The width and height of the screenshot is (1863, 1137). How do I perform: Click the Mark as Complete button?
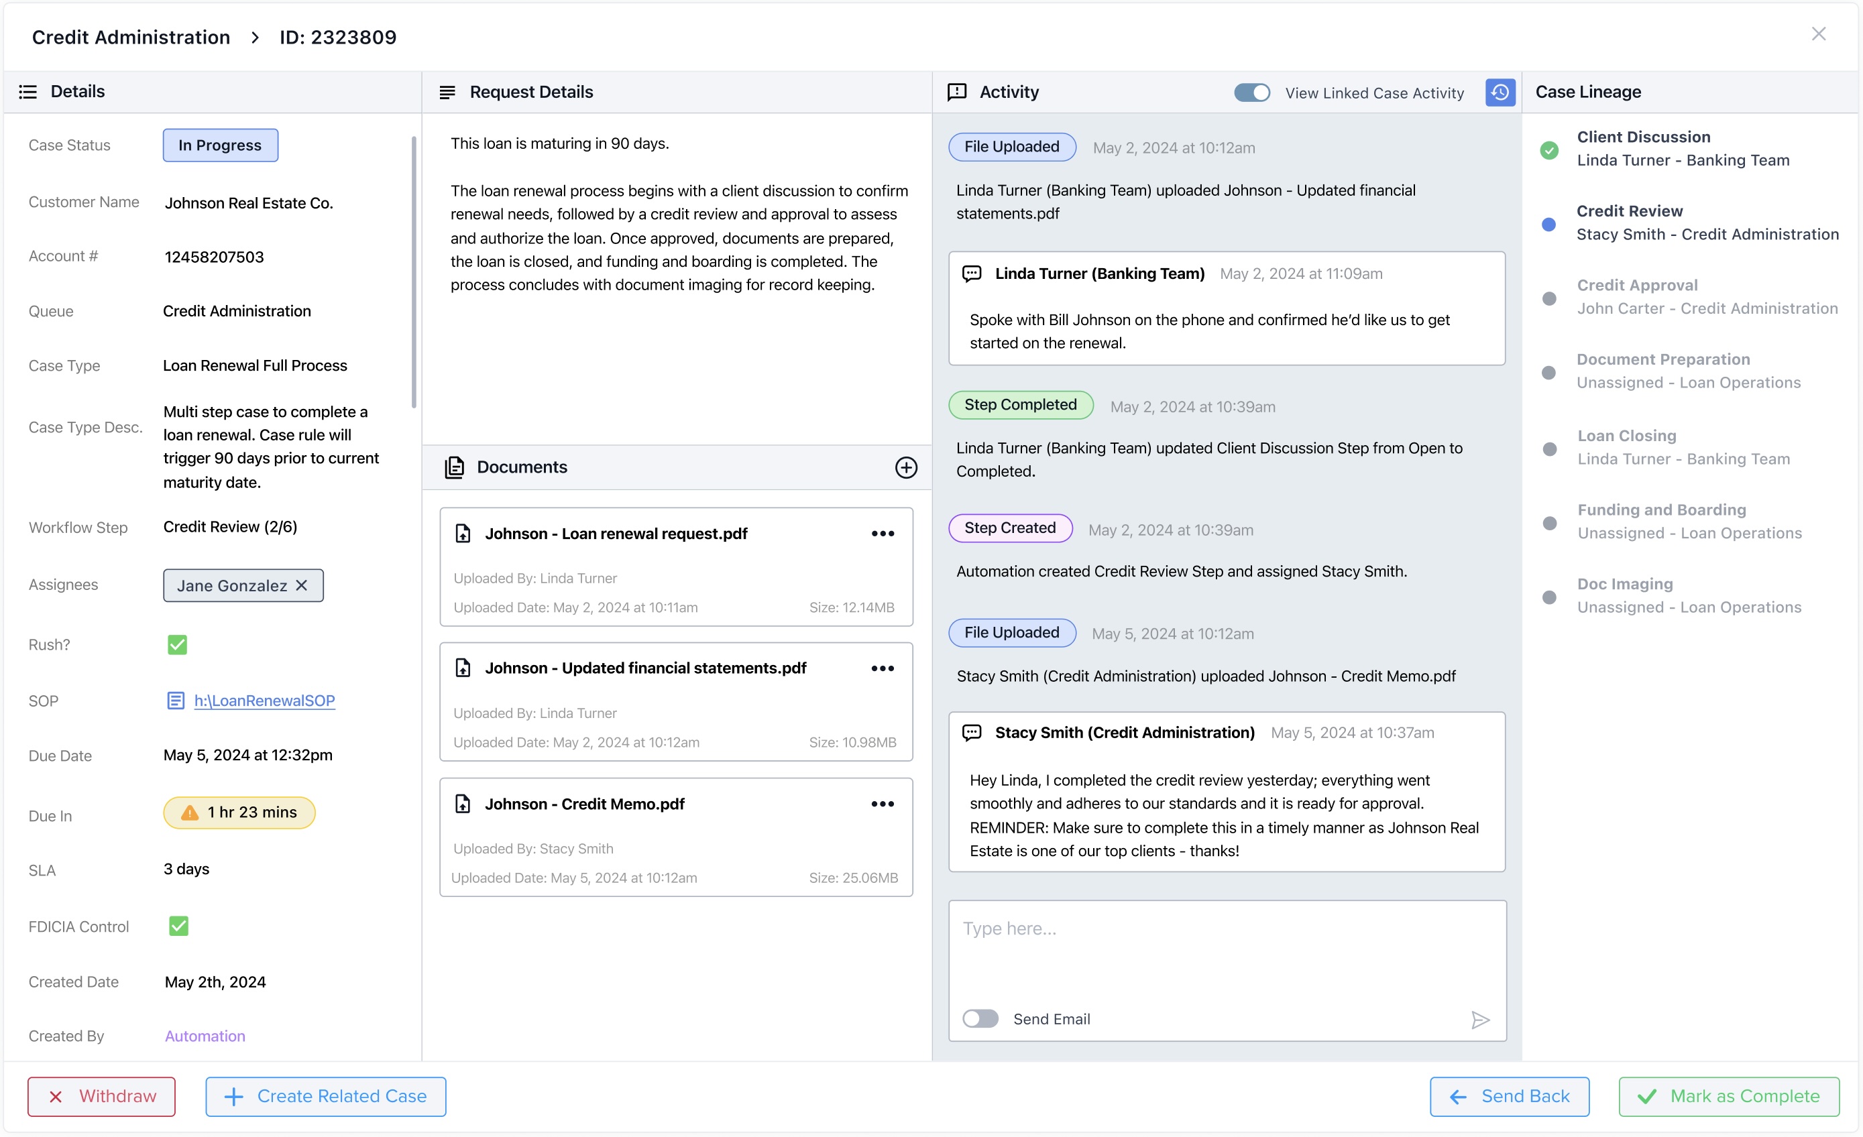(1728, 1096)
